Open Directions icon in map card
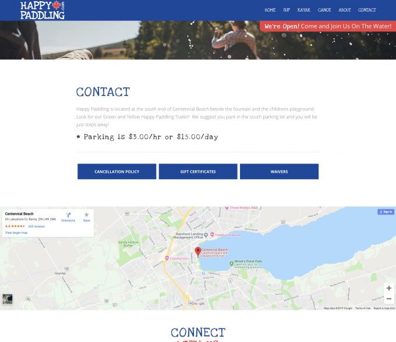 68,216
